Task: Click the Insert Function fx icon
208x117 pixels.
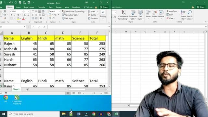Action: 45,27
